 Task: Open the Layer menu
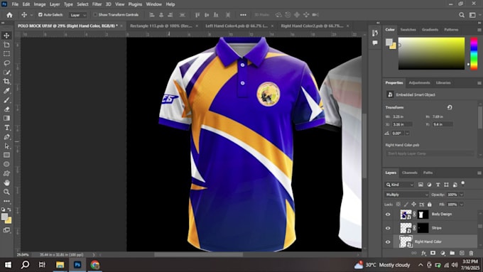click(55, 4)
